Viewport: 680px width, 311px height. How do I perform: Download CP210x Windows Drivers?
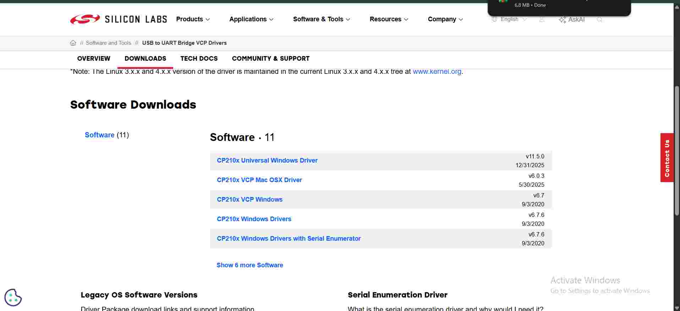(254, 219)
